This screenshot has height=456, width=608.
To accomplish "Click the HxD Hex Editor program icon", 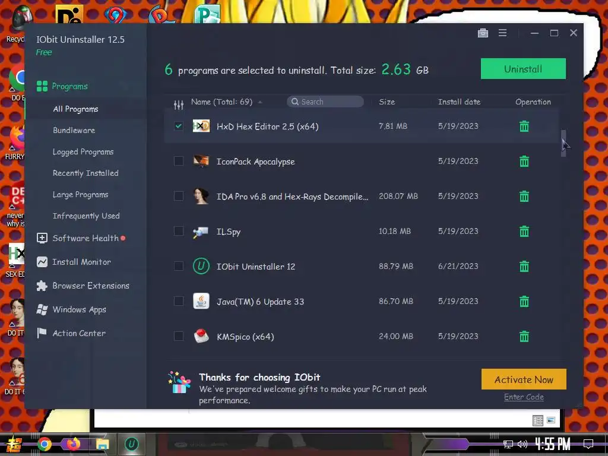I will coord(201,126).
